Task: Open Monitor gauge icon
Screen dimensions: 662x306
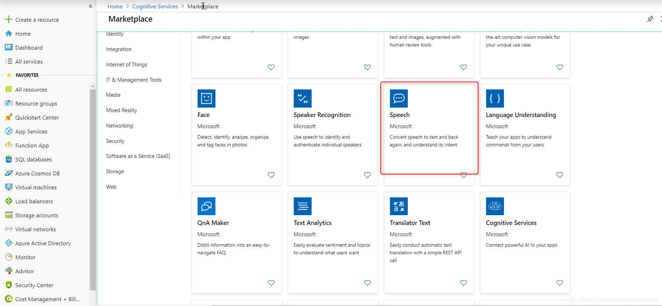Action: [x=9, y=257]
